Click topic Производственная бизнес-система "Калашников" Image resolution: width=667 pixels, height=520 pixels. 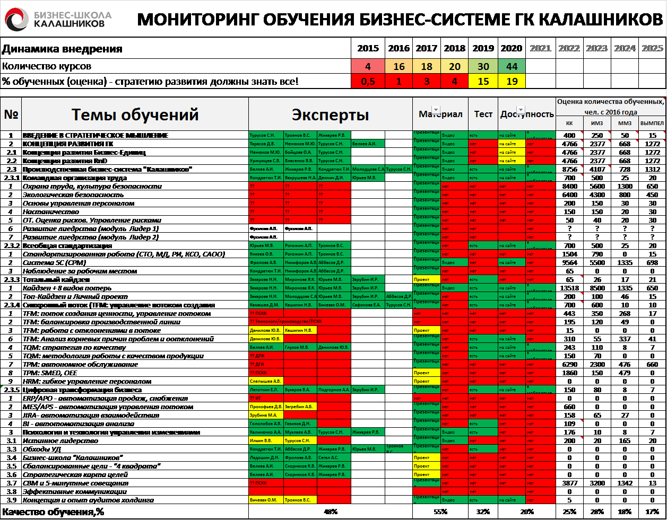tap(107, 169)
